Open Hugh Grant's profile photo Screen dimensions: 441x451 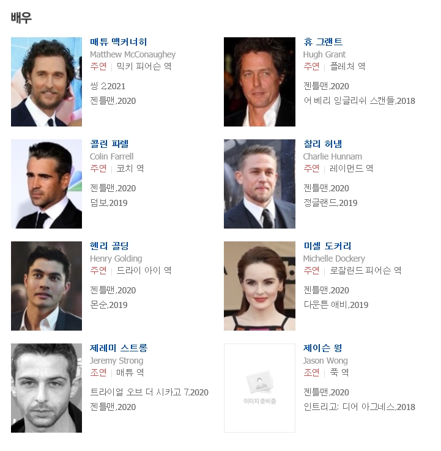point(259,82)
